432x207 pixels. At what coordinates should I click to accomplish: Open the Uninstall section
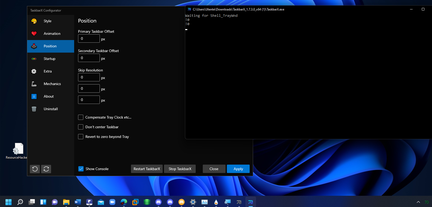click(51, 109)
